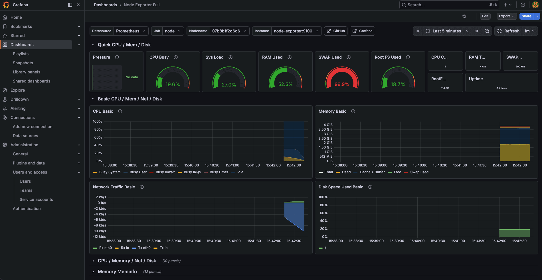Click the Refresh button
This screenshot has height=280, width=542.
(x=508, y=31)
